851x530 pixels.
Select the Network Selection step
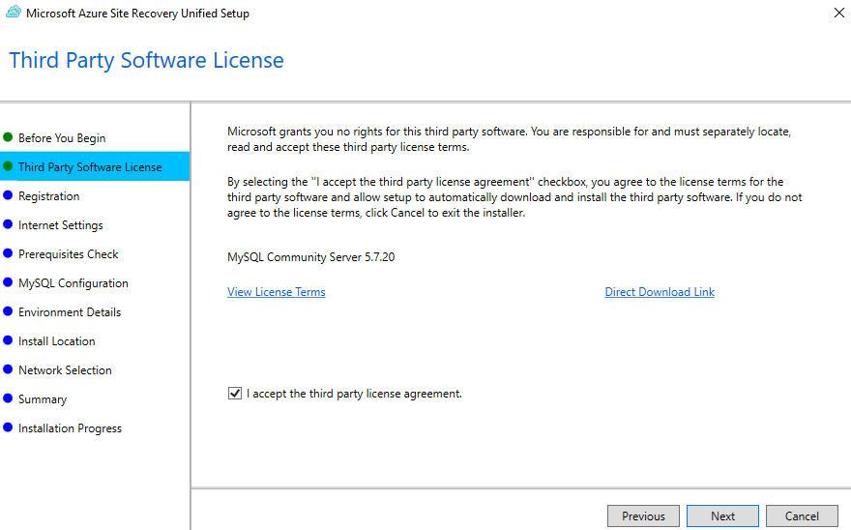[65, 370]
